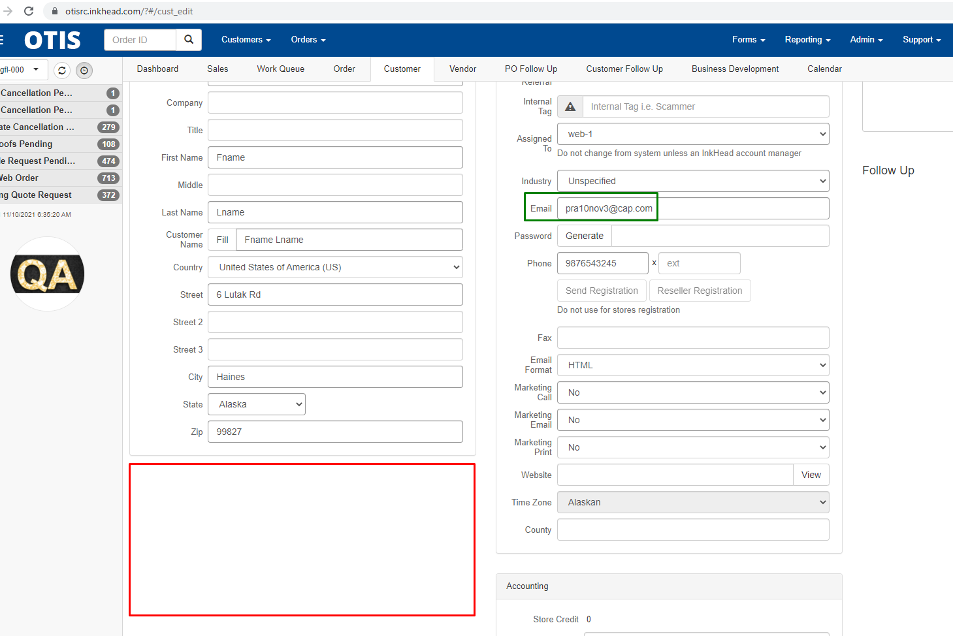This screenshot has width=953, height=636.
Task: Click into the Email input field
Action: (692, 208)
